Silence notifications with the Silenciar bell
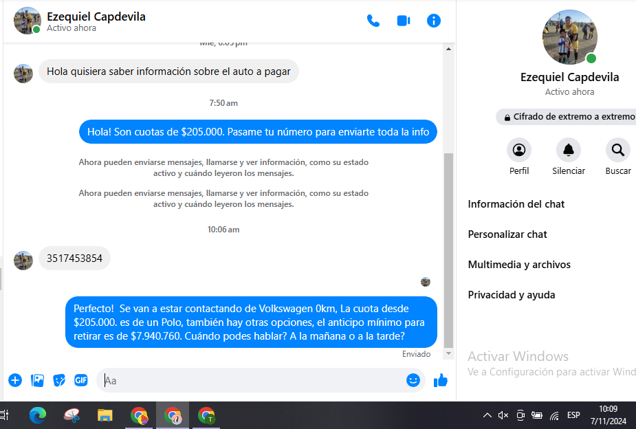Image resolution: width=636 pixels, height=429 pixels. pos(568,150)
